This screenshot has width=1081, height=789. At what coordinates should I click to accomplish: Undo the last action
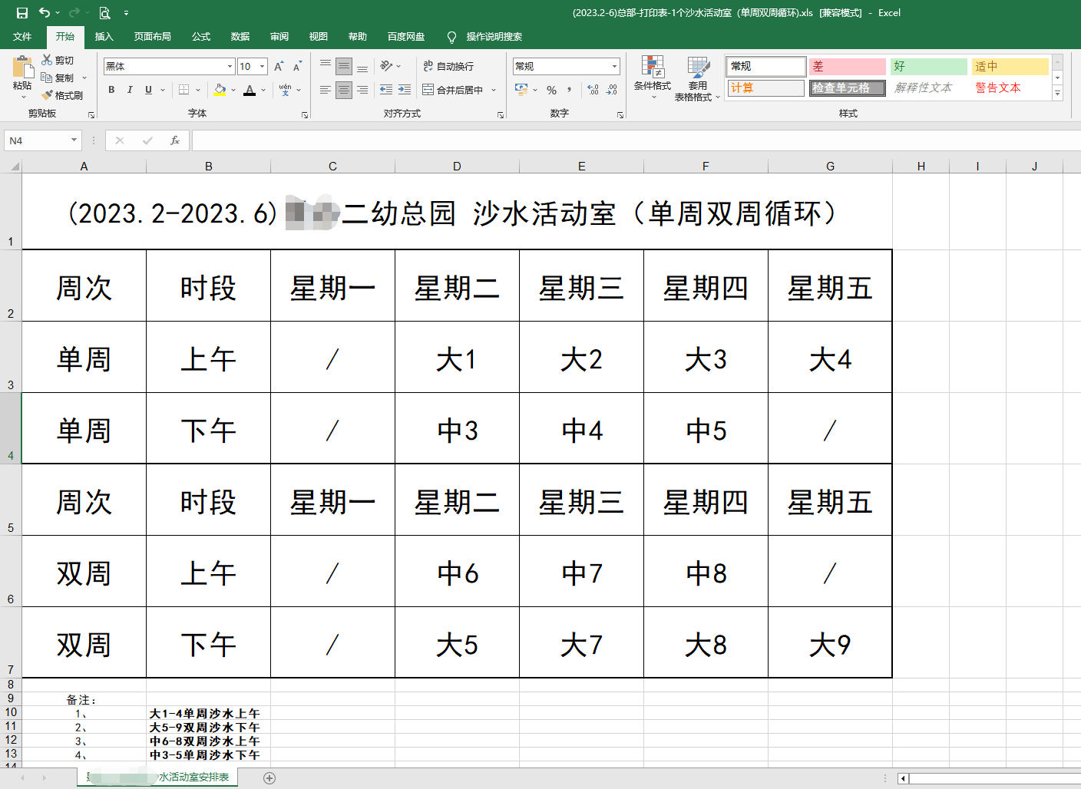click(x=45, y=12)
